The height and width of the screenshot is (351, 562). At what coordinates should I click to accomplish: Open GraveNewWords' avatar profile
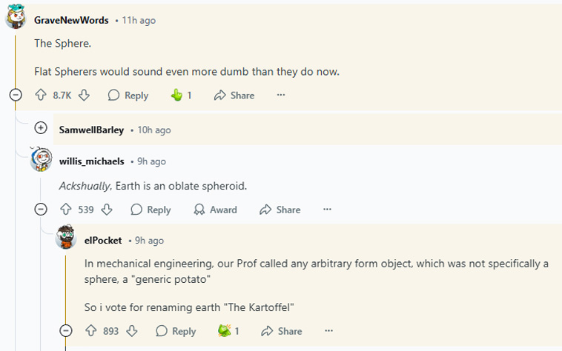16,16
